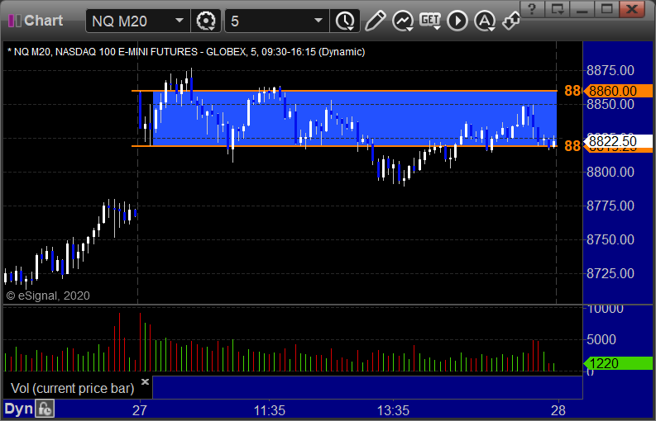Click the link windows chain icon
The height and width of the screenshot is (421, 656).
[511, 21]
